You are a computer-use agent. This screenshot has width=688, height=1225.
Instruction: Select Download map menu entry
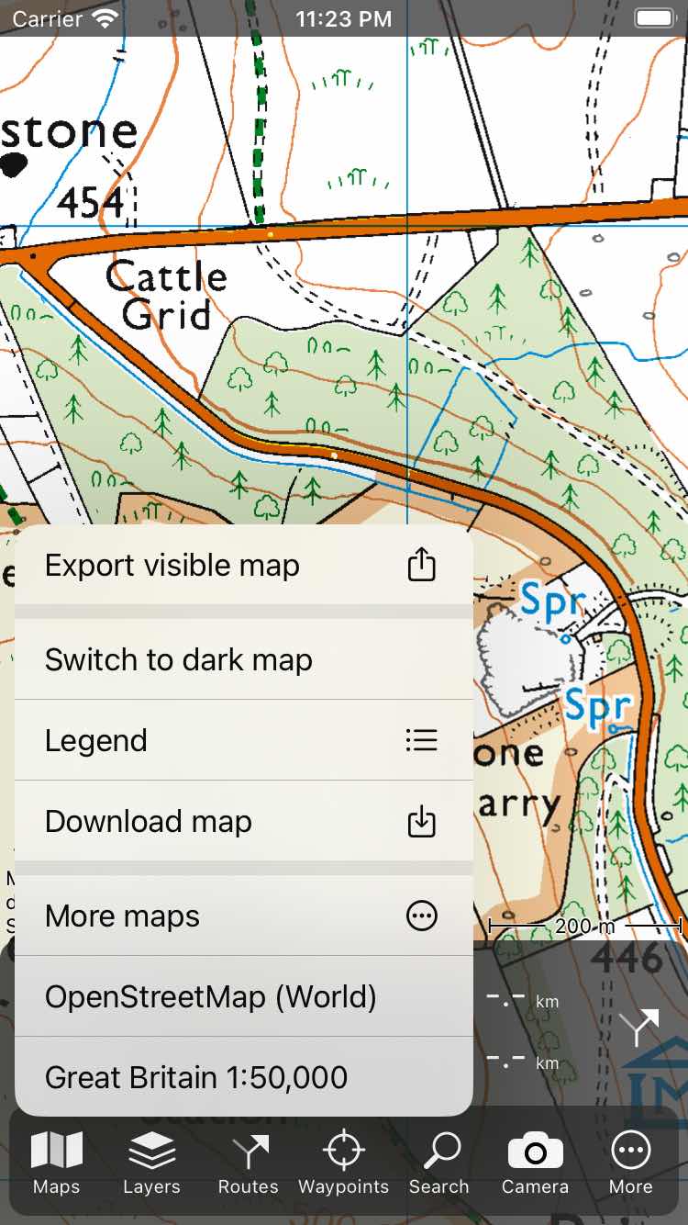click(244, 821)
